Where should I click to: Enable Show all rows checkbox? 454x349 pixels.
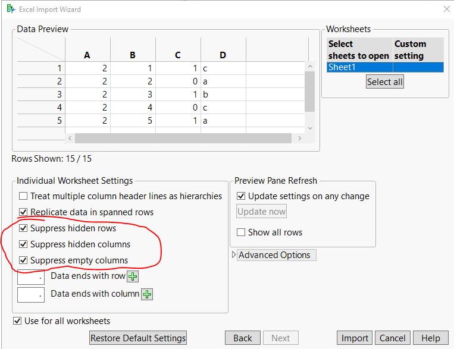[x=241, y=232]
